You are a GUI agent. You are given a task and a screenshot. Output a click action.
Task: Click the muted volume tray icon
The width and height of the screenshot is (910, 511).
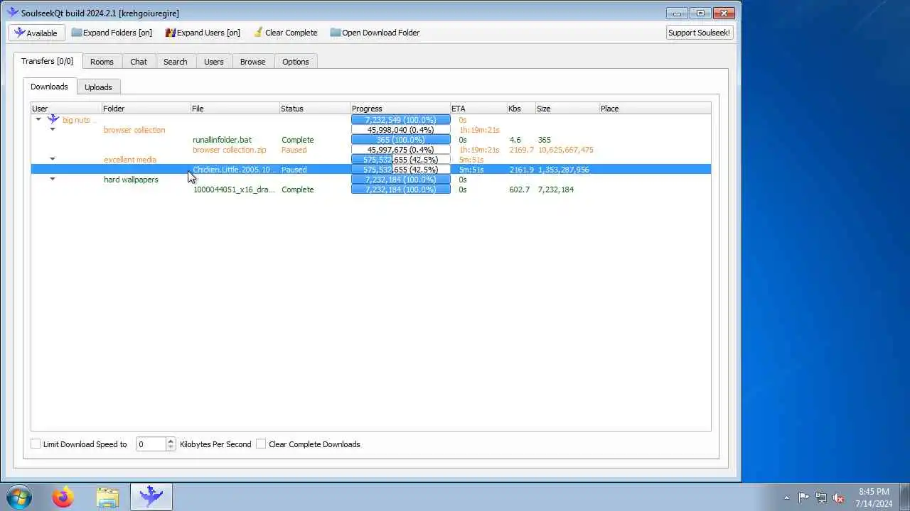[839, 498]
